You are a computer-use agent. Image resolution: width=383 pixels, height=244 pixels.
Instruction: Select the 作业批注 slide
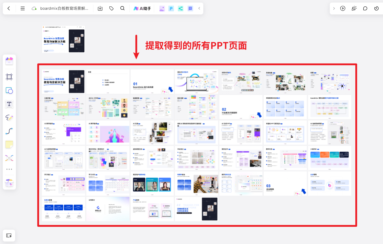[x=197, y=158]
